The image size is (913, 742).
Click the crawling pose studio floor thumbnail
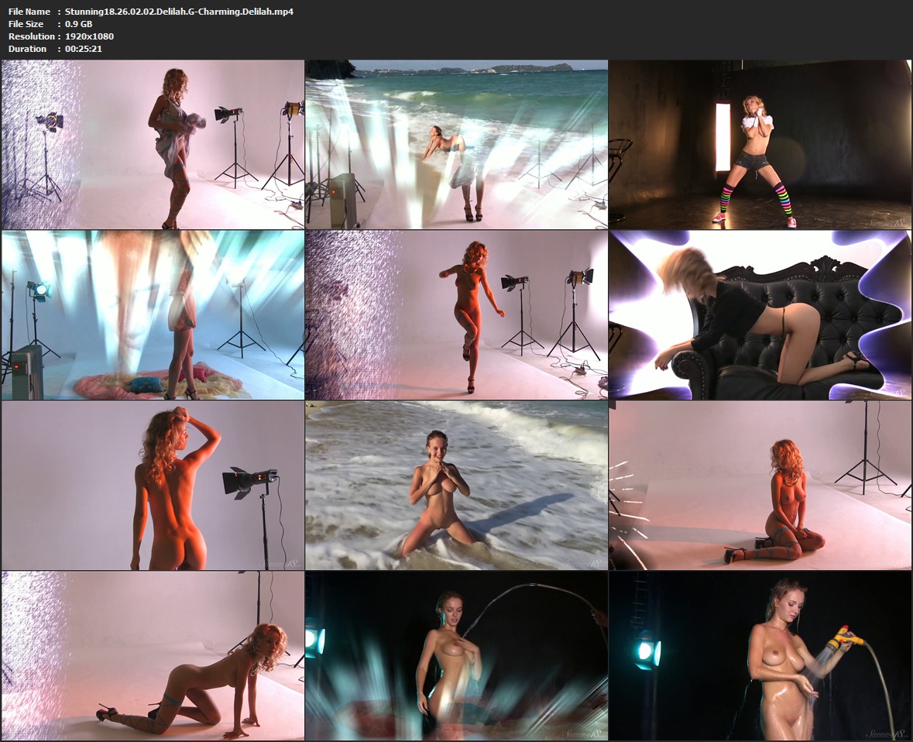(153, 655)
